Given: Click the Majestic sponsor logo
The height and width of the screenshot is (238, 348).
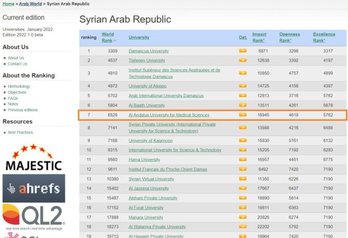Looking at the screenshot, I should pos(34,157).
